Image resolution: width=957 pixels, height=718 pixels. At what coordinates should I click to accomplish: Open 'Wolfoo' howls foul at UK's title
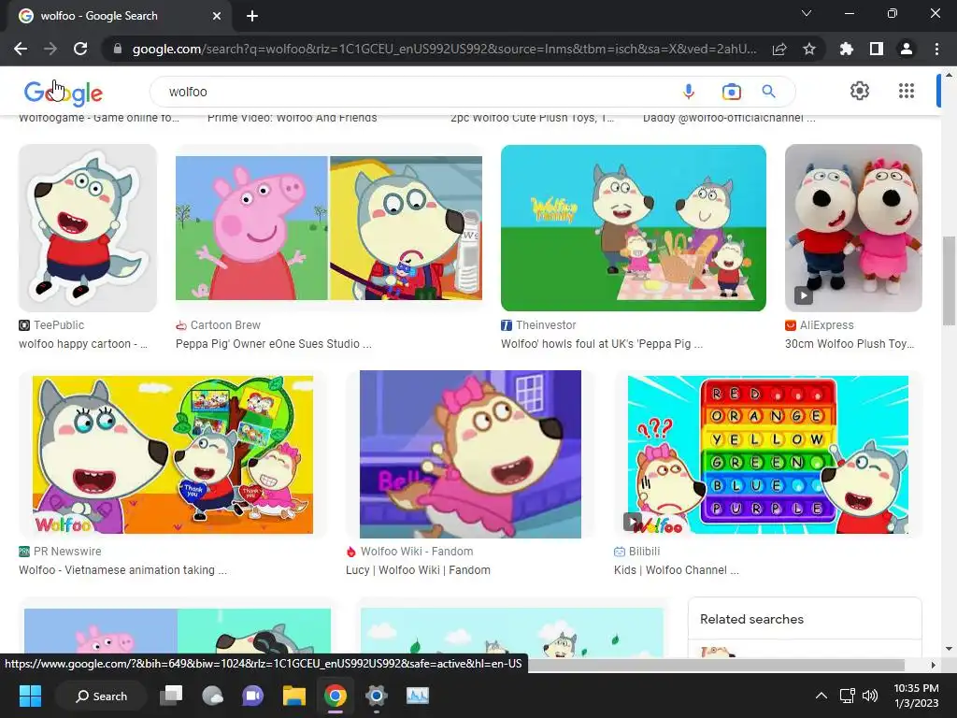point(602,344)
